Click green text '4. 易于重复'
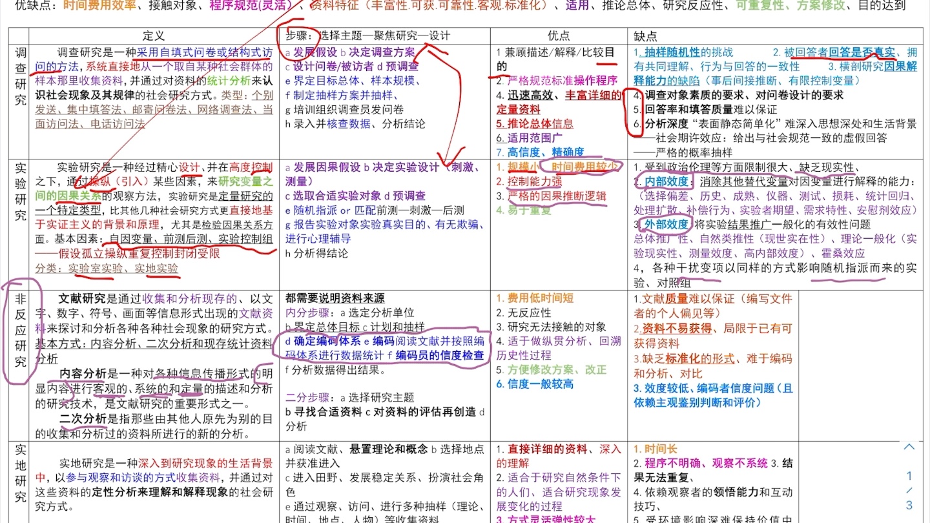Viewport: 930px width, 523px height. coord(524,210)
